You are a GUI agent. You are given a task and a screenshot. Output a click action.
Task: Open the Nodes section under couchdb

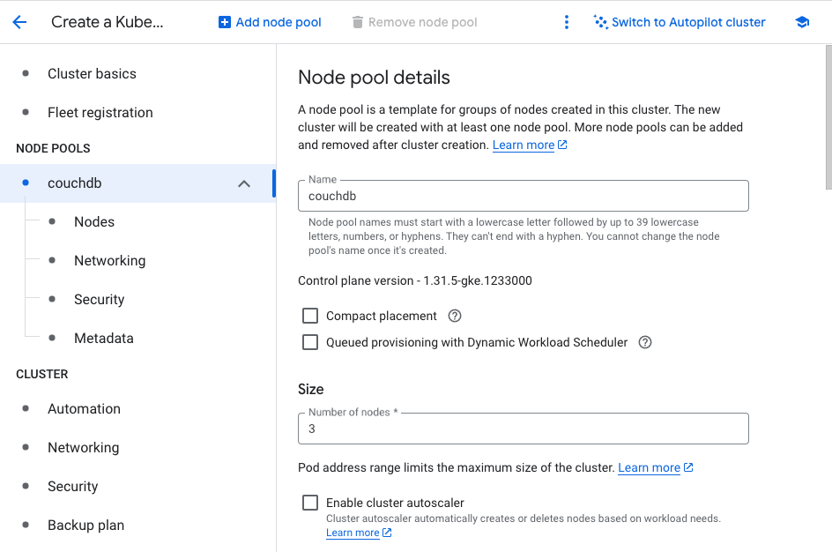(94, 222)
